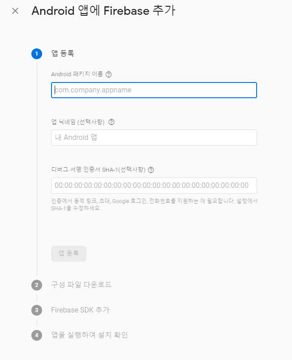292x360 pixels.
Task: Click the SHA-1 helper description text
Action: pyautogui.click(x=154, y=204)
